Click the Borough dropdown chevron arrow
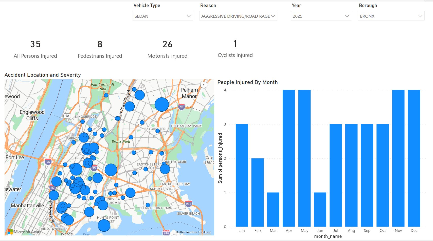This screenshot has width=433, height=241. point(420,16)
